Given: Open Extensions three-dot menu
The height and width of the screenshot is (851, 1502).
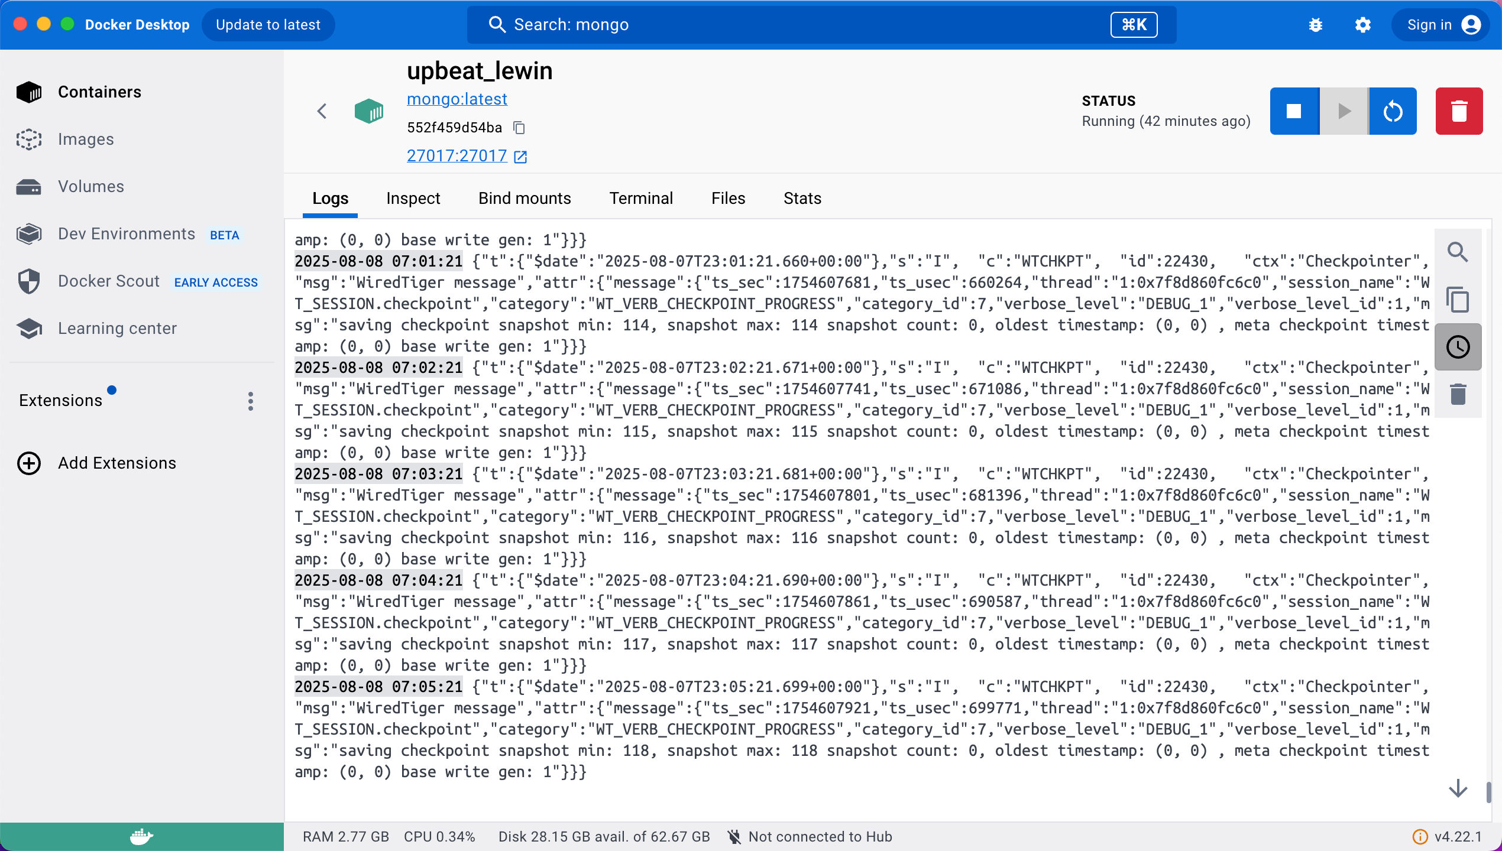Looking at the screenshot, I should coord(251,401).
